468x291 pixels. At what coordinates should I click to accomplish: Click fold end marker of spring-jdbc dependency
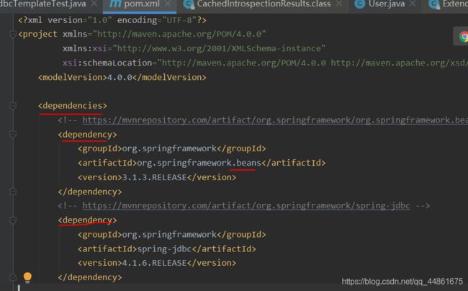(13, 277)
